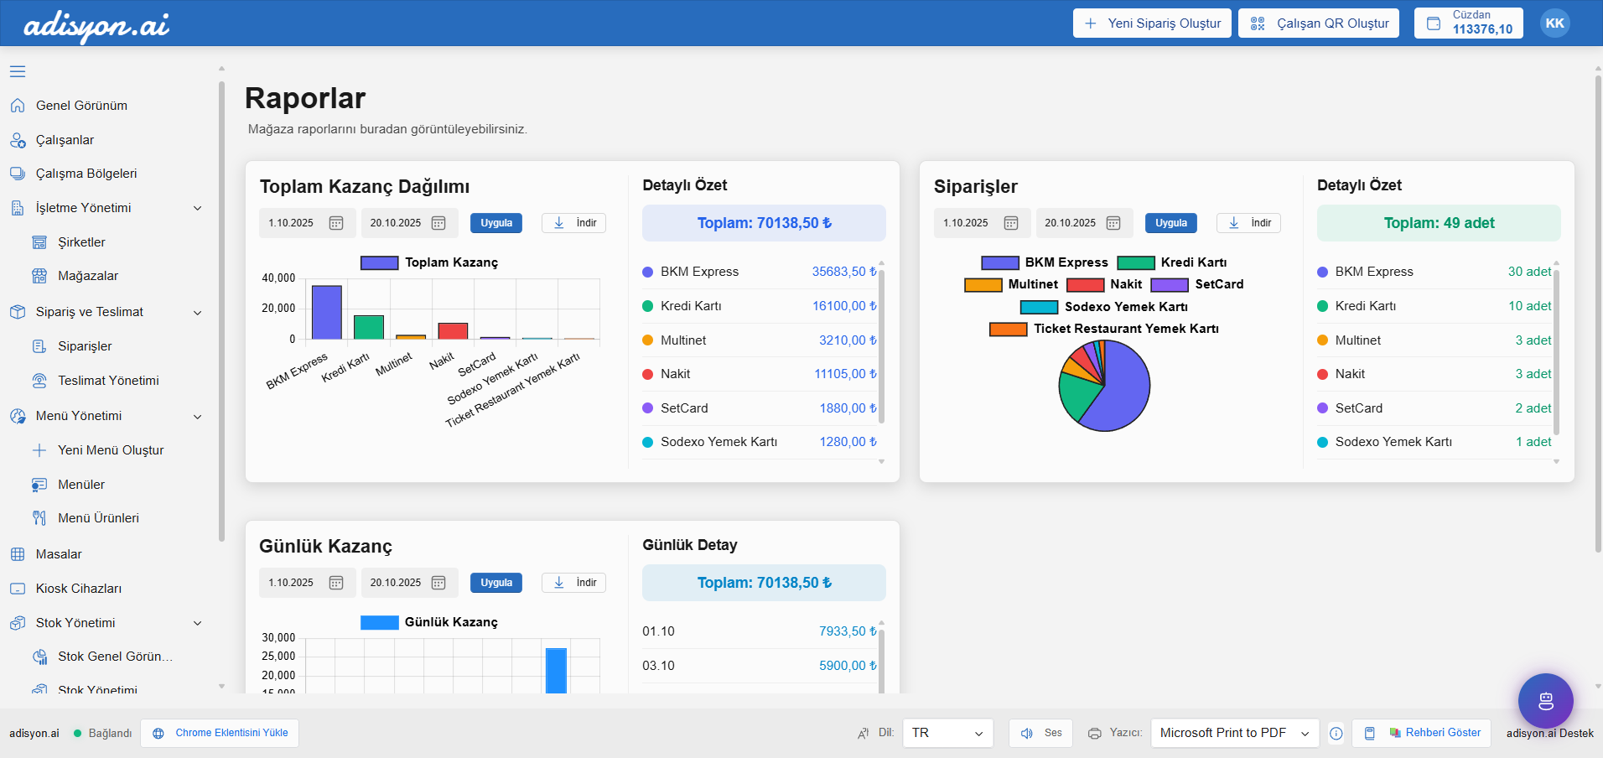Click Yeni Sipariş Oluştur button

[1152, 23]
